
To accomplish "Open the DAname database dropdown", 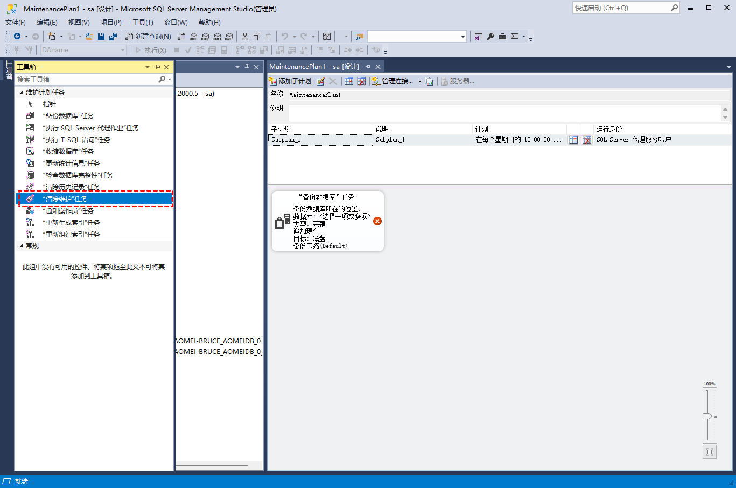I will (123, 50).
